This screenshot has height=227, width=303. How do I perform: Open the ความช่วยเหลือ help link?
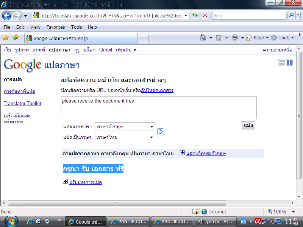(x=278, y=50)
